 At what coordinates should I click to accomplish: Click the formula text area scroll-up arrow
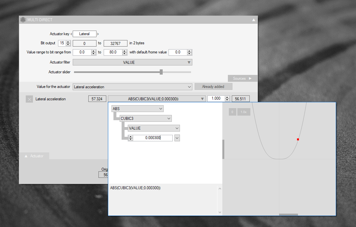220,189
